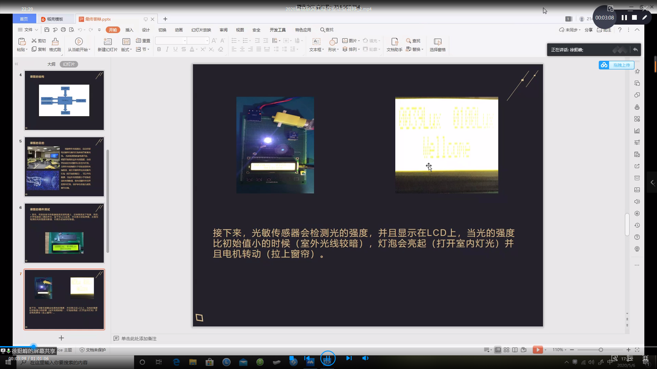
Task: Click the Format Painter (格式刷) icon
Action: pyautogui.click(x=55, y=42)
